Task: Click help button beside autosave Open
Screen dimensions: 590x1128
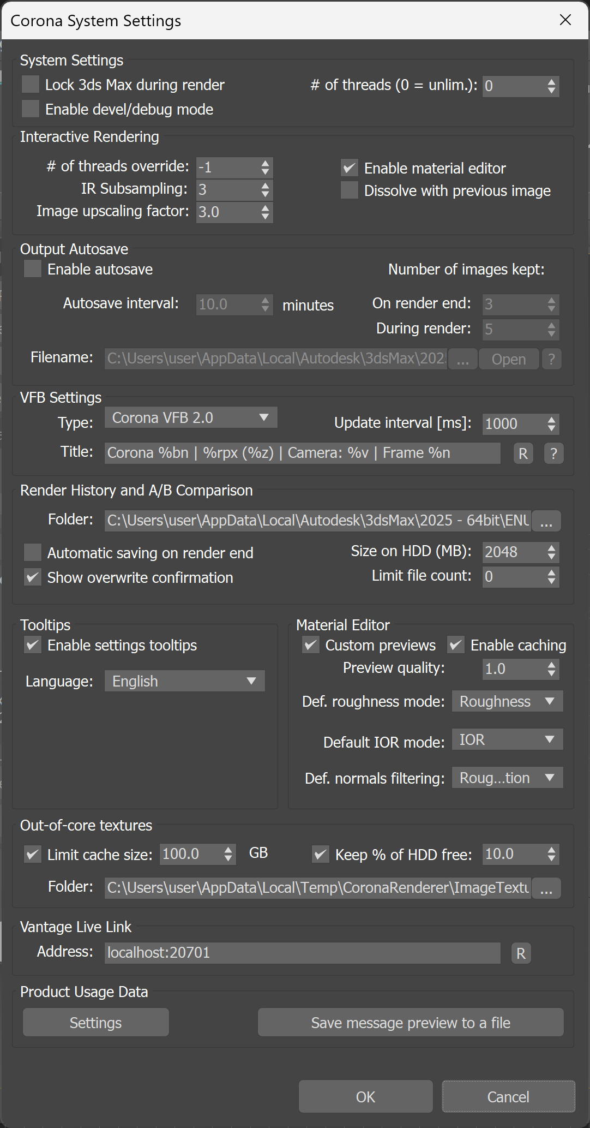Action: click(x=552, y=359)
